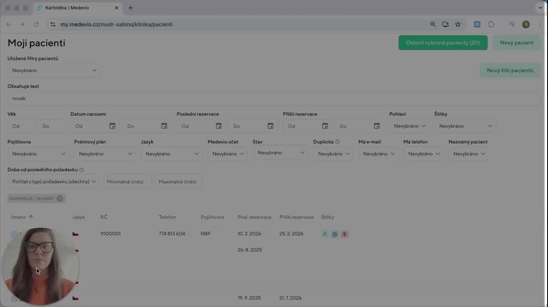Viewport: 548px width, 307px height.
Task: Open site information icon in address bar
Action: (x=53, y=24)
